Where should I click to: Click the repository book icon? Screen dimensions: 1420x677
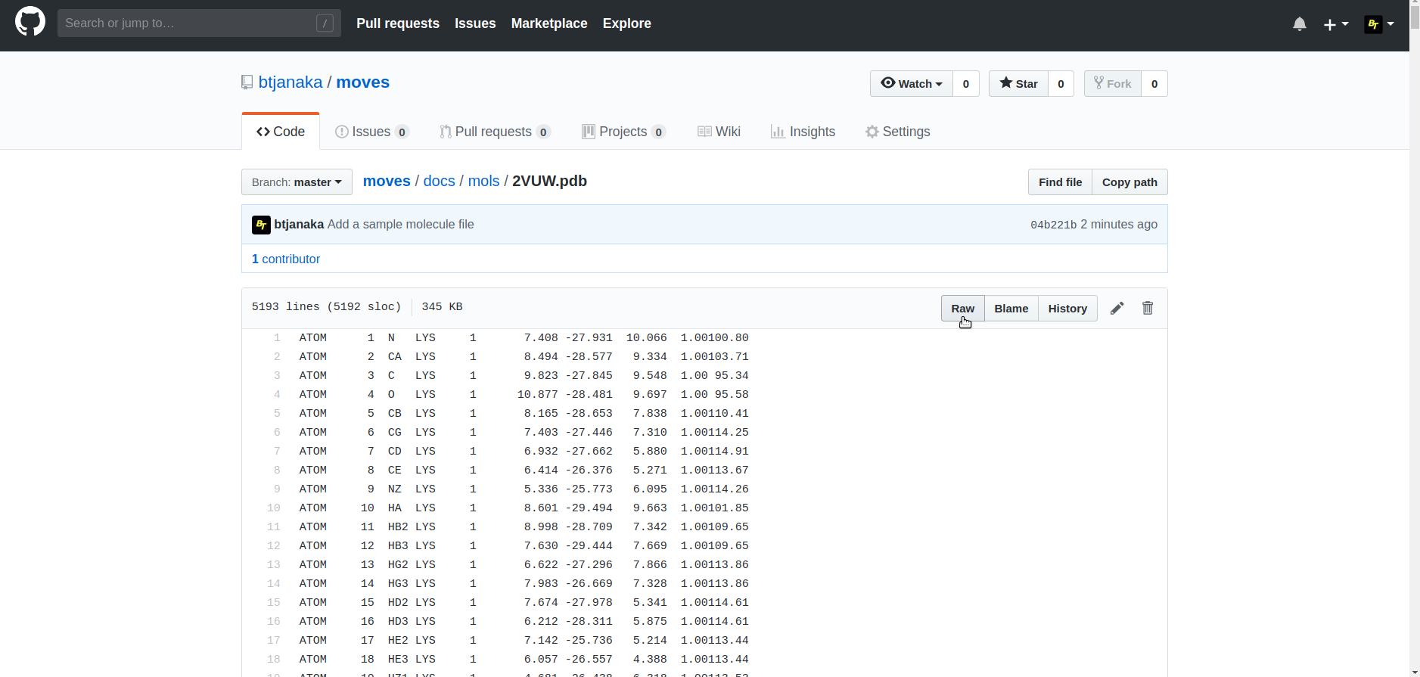tap(247, 82)
